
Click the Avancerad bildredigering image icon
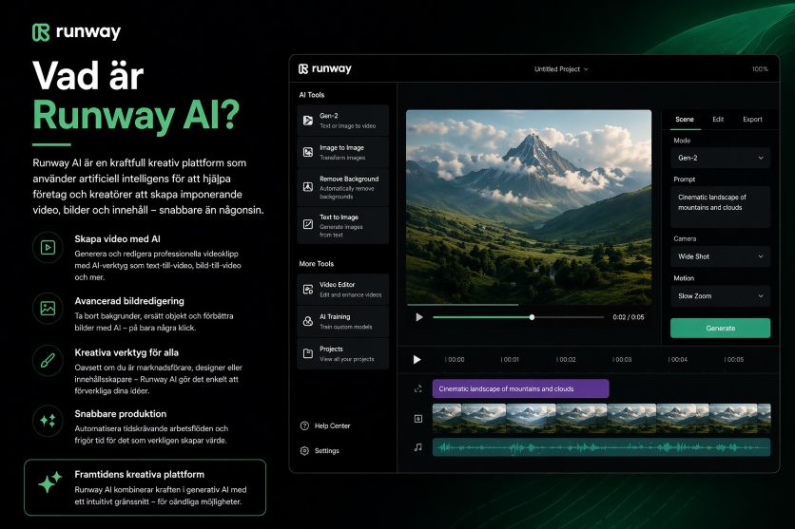point(48,309)
